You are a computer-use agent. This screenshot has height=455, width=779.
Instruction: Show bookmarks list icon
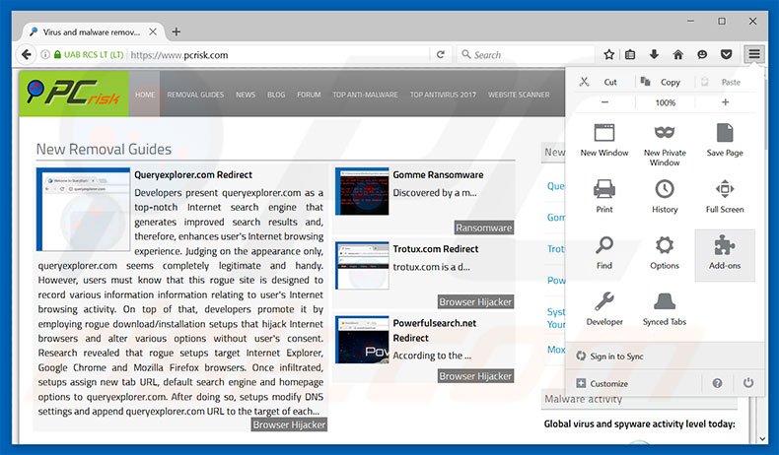pyautogui.click(x=630, y=54)
